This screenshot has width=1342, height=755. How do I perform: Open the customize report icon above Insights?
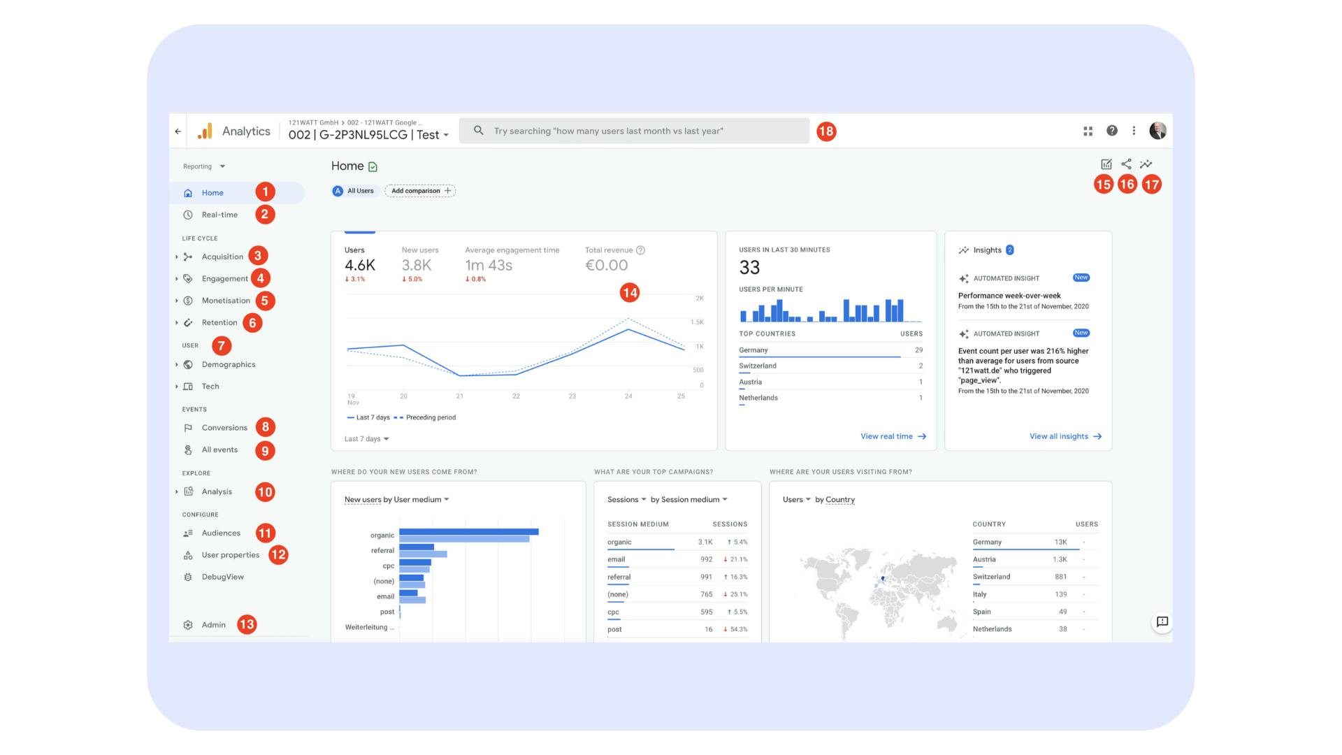(1106, 164)
